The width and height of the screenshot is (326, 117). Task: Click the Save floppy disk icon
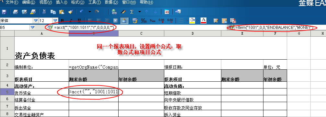[x=4, y=12]
